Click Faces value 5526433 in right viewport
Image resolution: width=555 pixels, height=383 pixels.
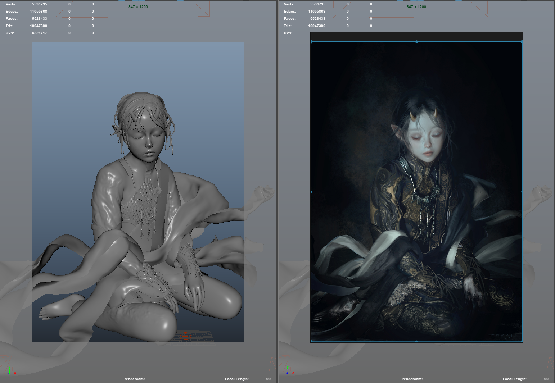[318, 19]
